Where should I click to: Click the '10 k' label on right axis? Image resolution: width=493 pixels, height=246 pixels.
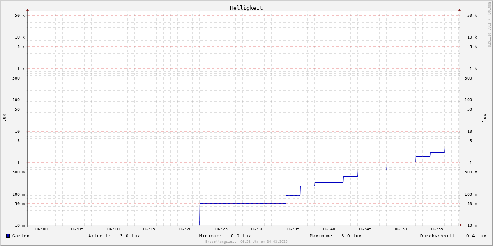coord(472,37)
